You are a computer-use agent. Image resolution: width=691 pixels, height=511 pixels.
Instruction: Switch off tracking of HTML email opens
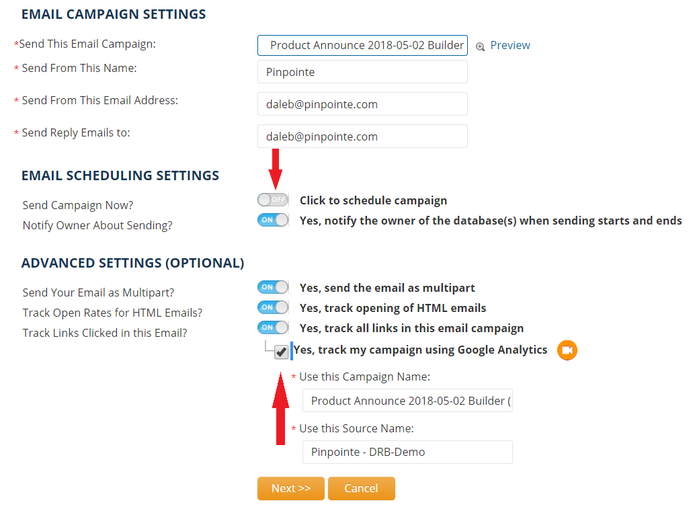(x=273, y=307)
